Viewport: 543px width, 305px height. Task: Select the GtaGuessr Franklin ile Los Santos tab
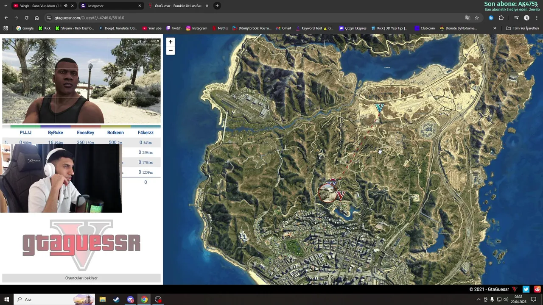click(x=178, y=6)
